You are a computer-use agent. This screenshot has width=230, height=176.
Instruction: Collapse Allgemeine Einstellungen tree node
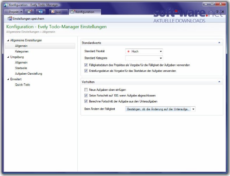click(x=8, y=40)
